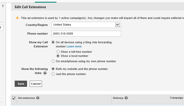184x106 pixels.
Task: Click help icon next to Delivery header
Action: click(x=126, y=98)
